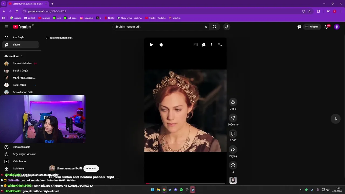Viewport: 345px width, 194px height.
Task: Show hidden system tray icons
Action: 301,190
